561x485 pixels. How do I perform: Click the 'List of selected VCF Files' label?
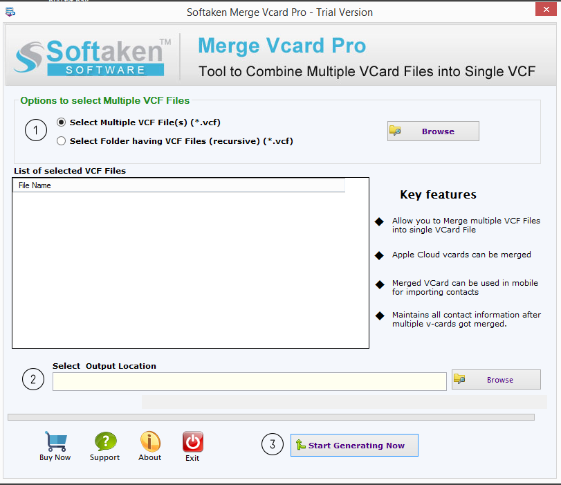tap(70, 171)
